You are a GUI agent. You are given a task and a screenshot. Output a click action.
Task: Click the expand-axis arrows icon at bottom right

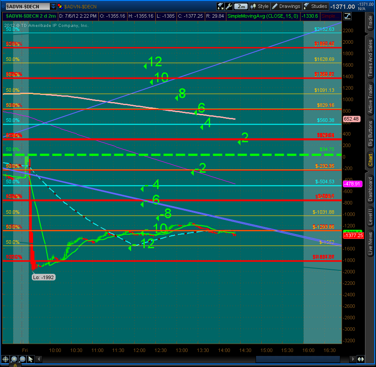click(361, 359)
